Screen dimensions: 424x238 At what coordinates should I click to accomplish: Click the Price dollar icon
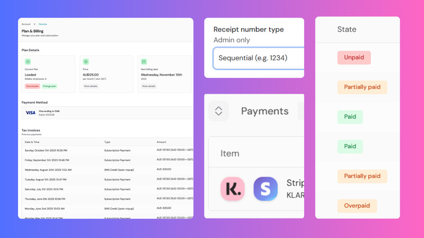[86, 61]
